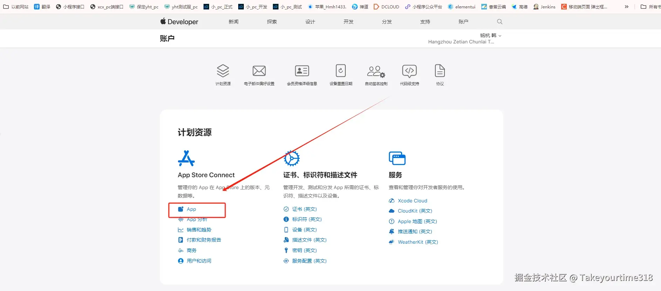661x291 pixels.
Task: Open the 禅道 bookmark
Action: (360, 7)
